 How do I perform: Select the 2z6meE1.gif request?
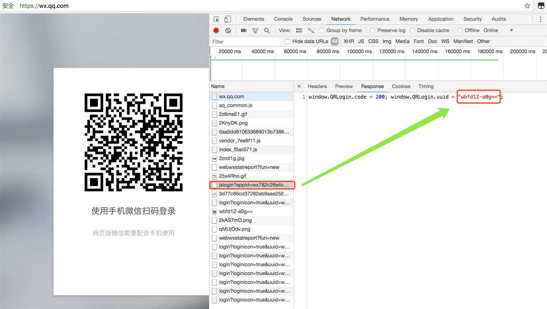pyautogui.click(x=251, y=114)
